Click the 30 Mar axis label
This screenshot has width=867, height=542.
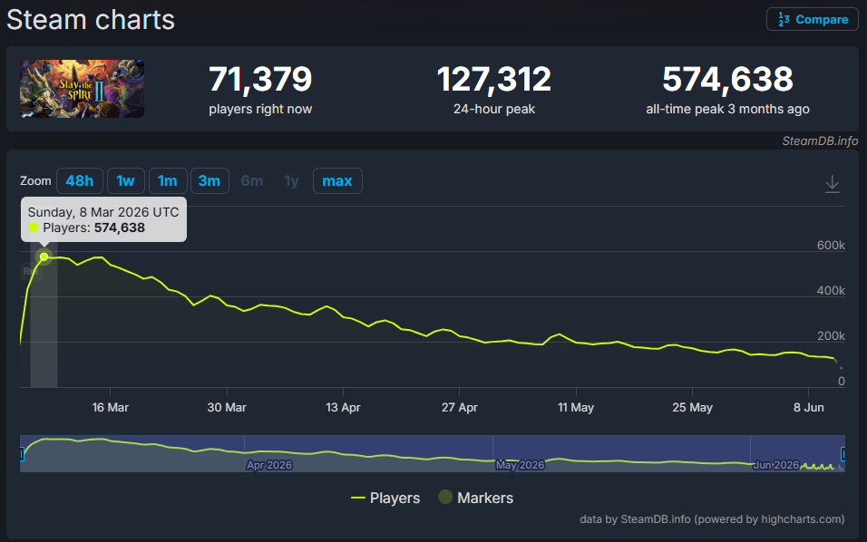point(227,408)
